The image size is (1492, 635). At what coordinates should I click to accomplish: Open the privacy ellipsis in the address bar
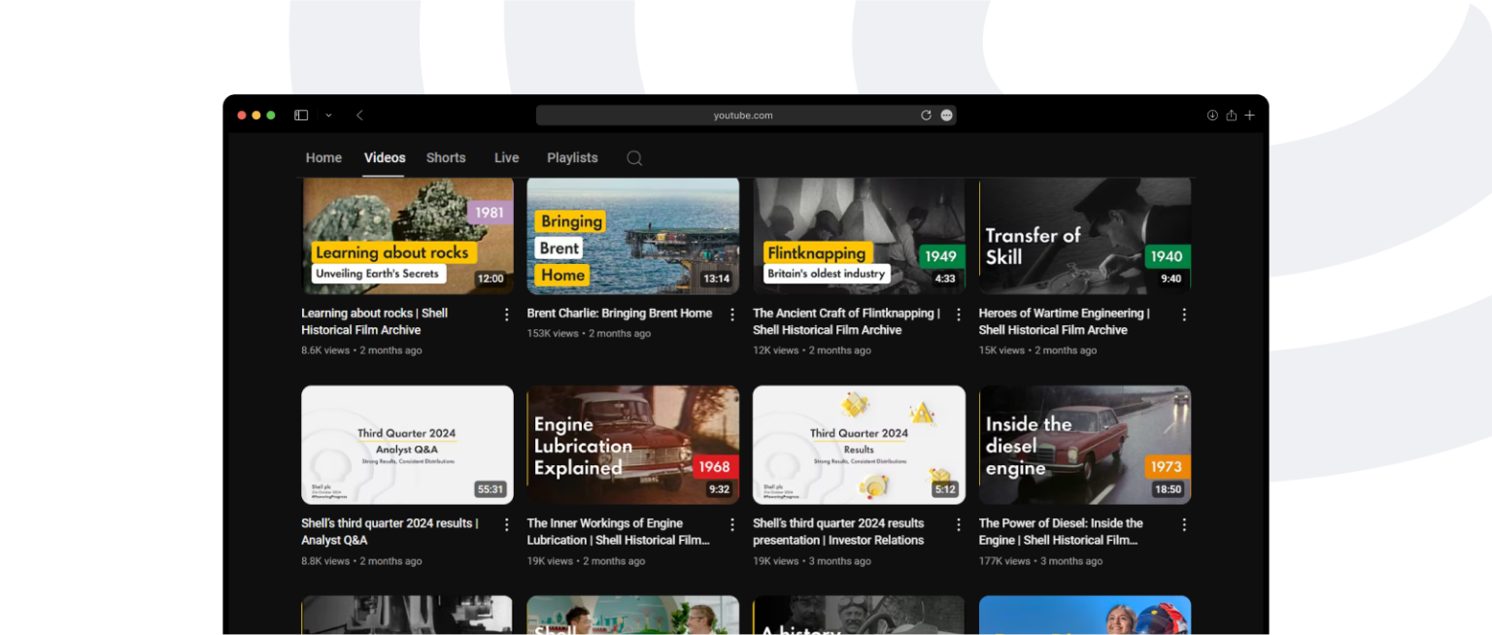coord(946,115)
